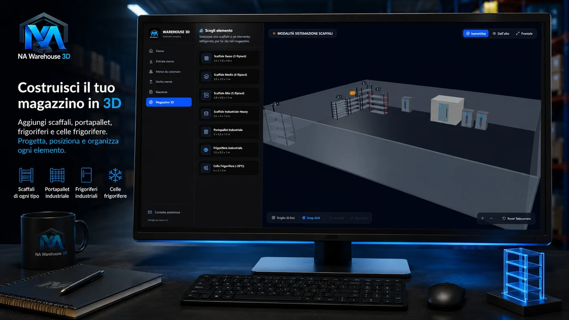Screen dimensions: 569x320
Task: Click the cold room cell in 3D warehouse
Action: coord(447,110)
